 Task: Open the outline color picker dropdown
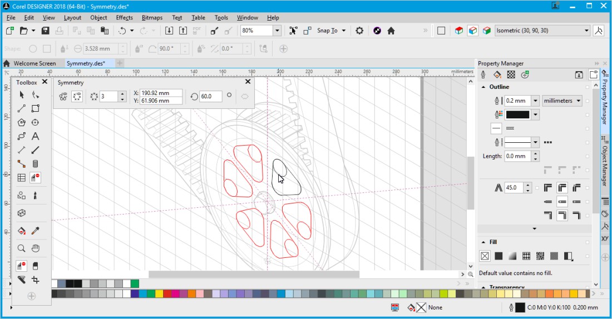[x=535, y=114]
